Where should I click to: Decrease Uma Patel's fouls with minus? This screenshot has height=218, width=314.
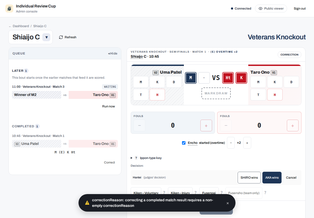click(x=139, y=125)
